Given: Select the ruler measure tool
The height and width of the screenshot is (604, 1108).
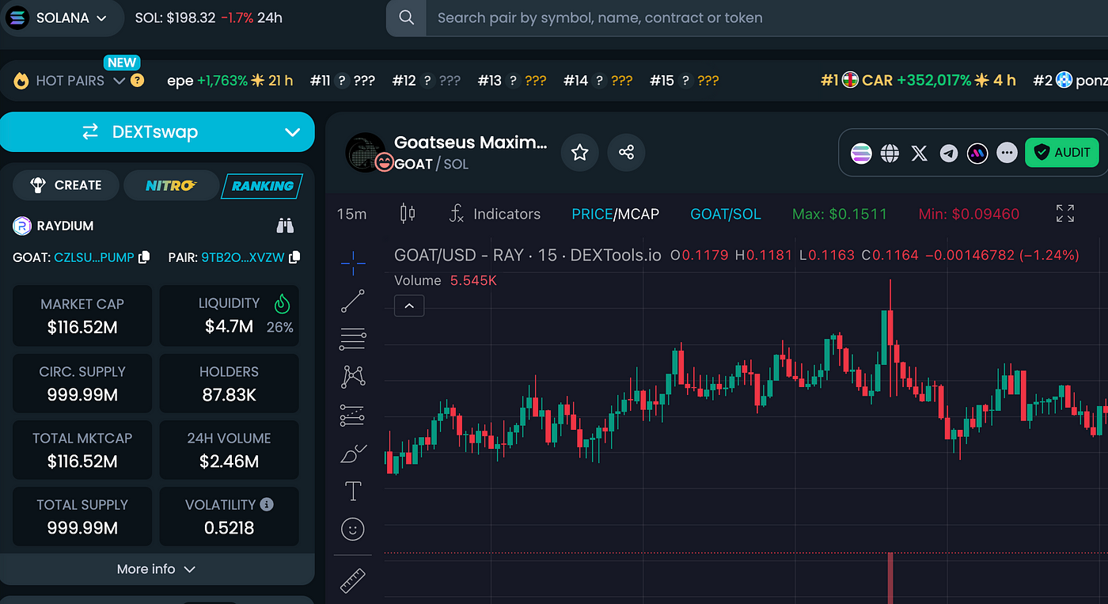Looking at the screenshot, I should coord(352,580).
